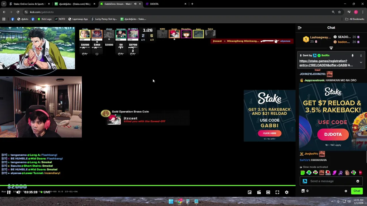Image resolution: width=367 pixels, height=206 pixels.
Task: Reload the kick.com page
Action: [18, 12]
